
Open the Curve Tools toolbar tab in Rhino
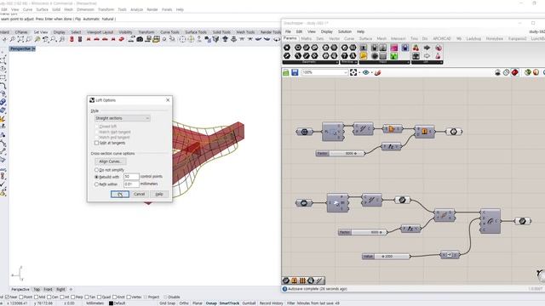click(x=169, y=32)
